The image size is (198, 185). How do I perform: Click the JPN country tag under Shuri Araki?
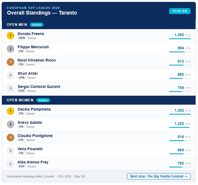tap(22, 78)
